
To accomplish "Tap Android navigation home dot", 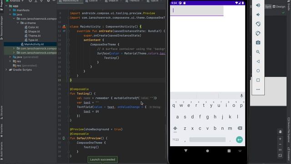I will coord(207,151).
